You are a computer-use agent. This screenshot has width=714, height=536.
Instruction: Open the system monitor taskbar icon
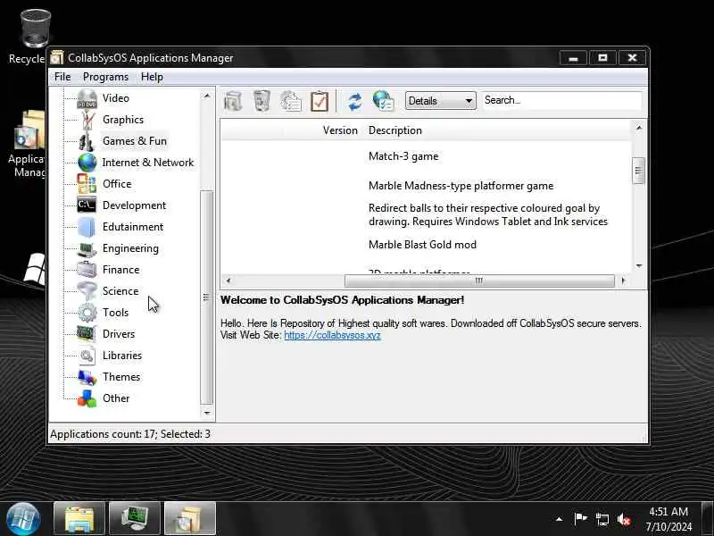point(135,519)
